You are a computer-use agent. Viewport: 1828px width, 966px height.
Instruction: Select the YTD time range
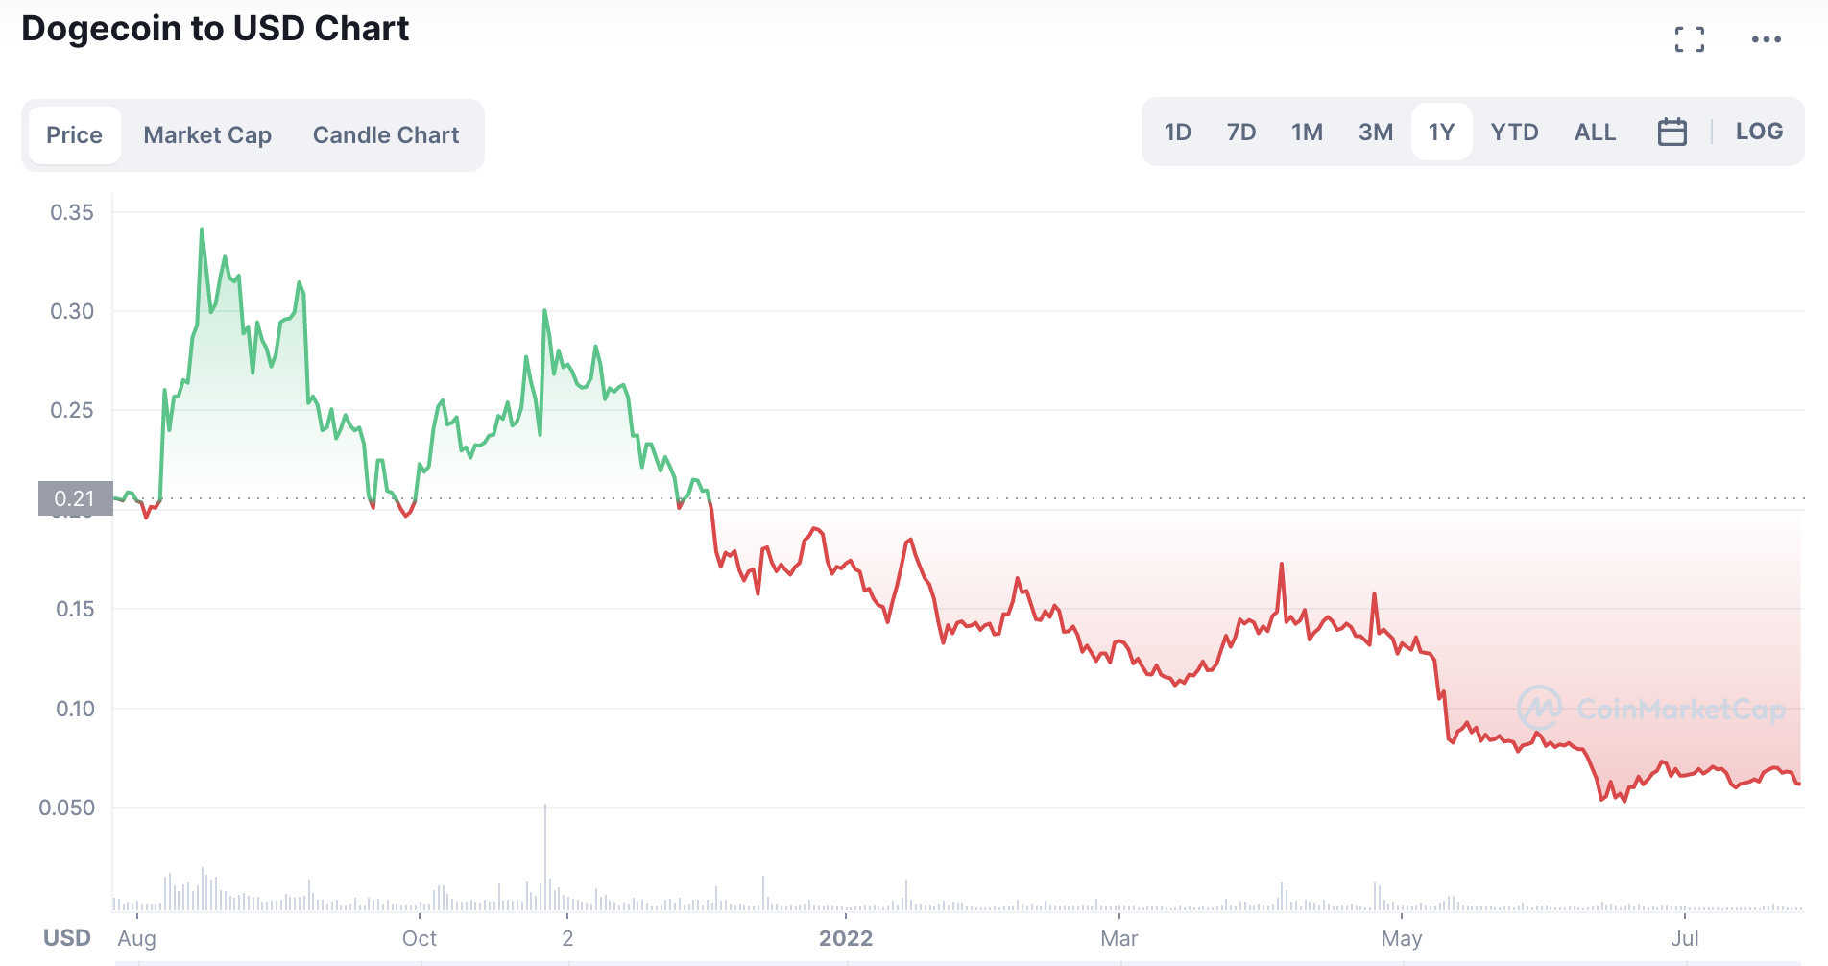(1515, 132)
